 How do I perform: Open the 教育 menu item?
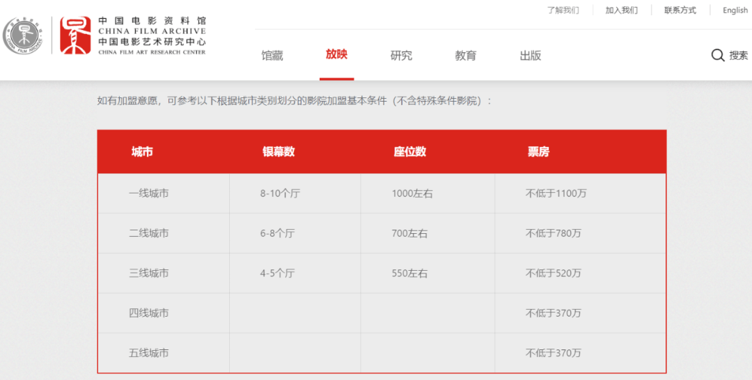(466, 56)
